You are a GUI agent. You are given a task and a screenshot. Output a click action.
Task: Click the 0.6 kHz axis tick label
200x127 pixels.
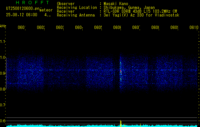(3, 121)
